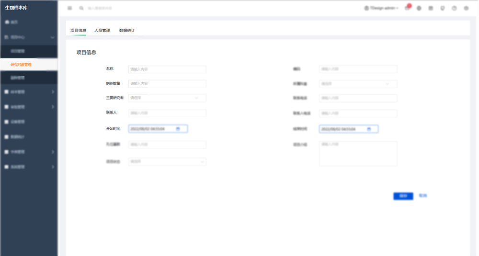This screenshot has width=479, height=256.
Task: Click the rightmost settings icon in header
Action: [x=466, y=8]
